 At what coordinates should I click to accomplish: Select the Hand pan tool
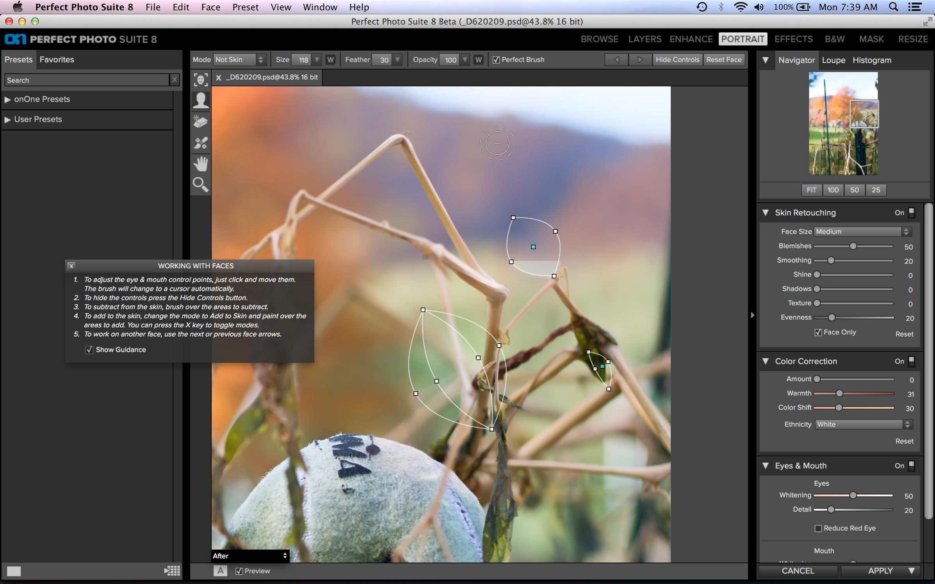pyautogui.click(x=201, y=164)
